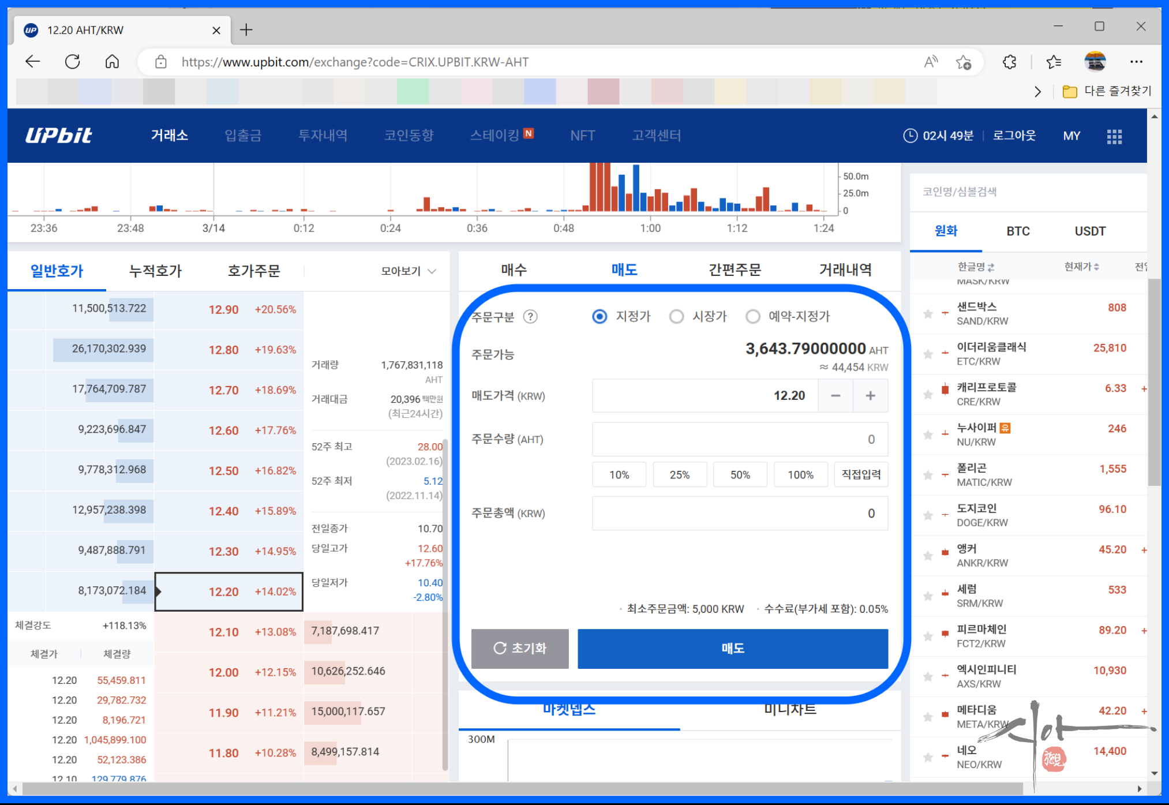
Task: Sort by 현재가 column arrow
Action: pos(1096,267)
